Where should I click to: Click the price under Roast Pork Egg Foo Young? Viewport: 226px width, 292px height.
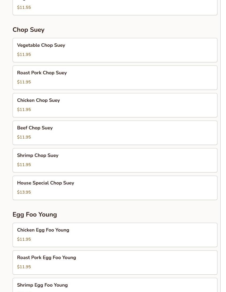pos(24,267)
